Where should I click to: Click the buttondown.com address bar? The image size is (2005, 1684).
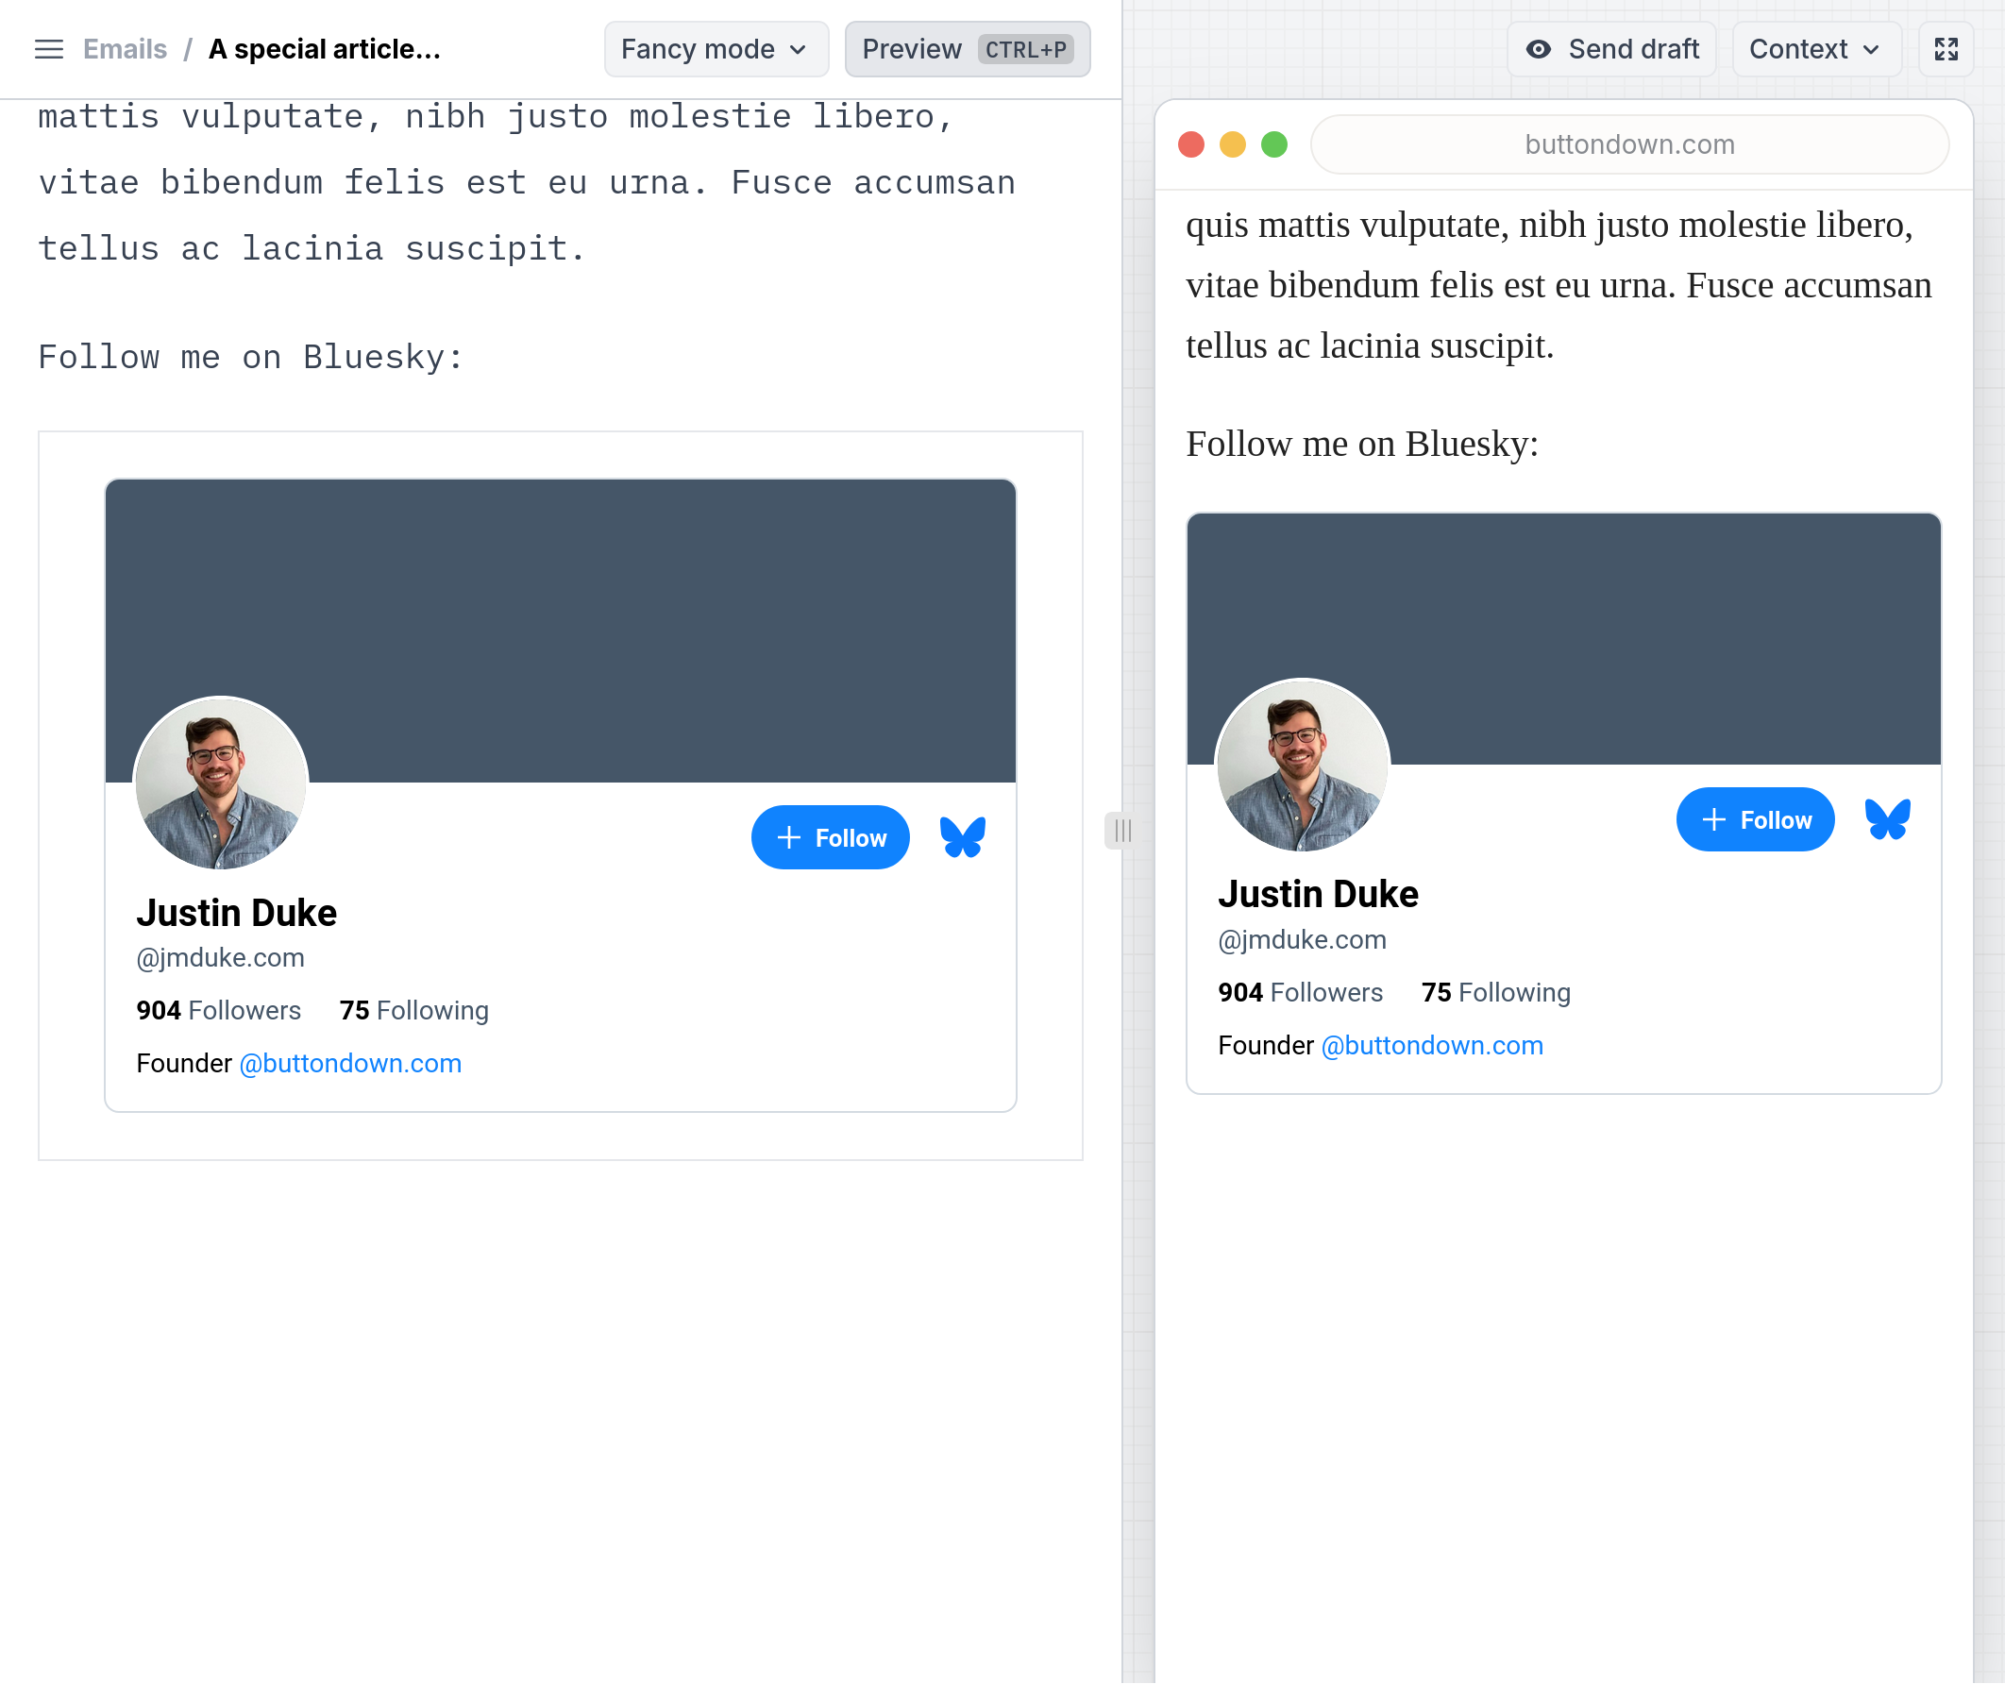pos(1630,144)
